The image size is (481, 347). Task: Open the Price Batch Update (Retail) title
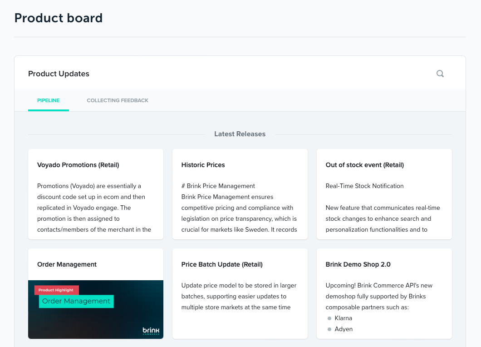[222, 264]
